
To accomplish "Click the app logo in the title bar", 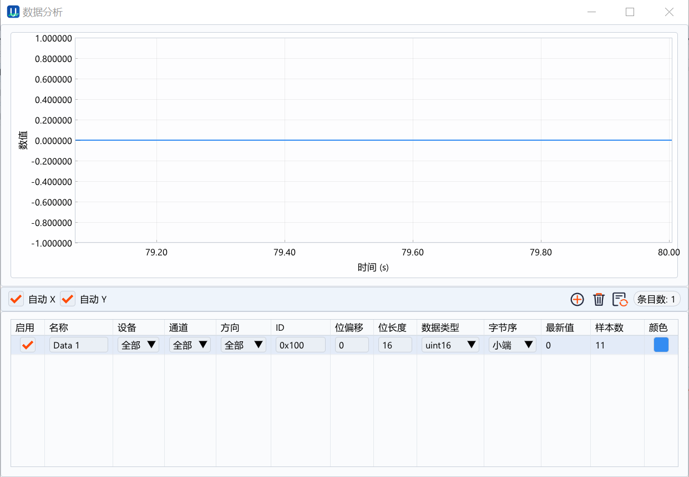I will point(13,12).
